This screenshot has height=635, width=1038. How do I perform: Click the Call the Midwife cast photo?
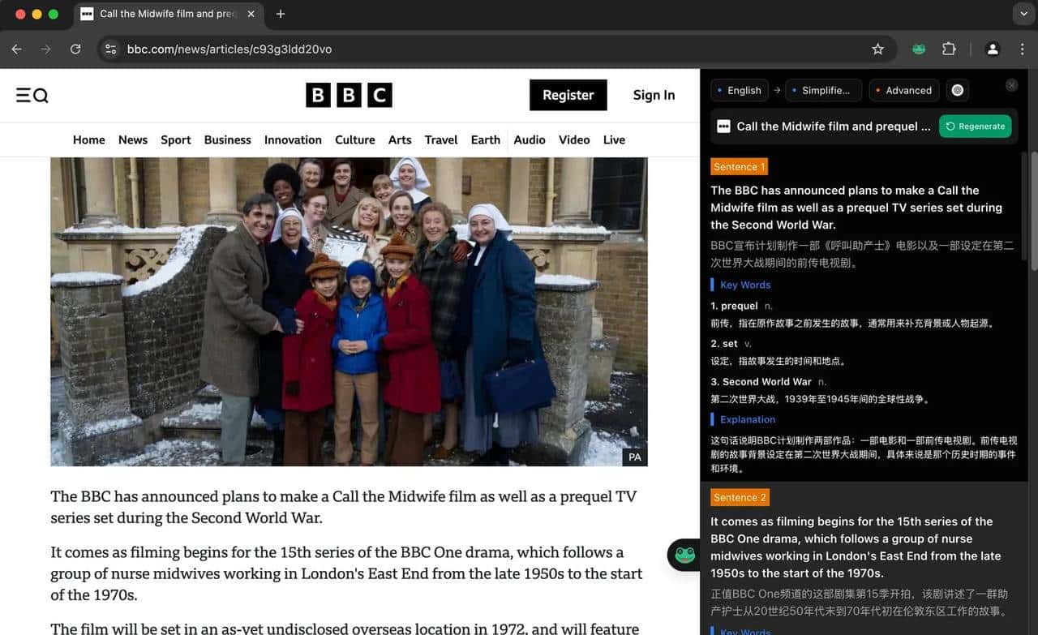pyautogui.click(x=349, y=311)
